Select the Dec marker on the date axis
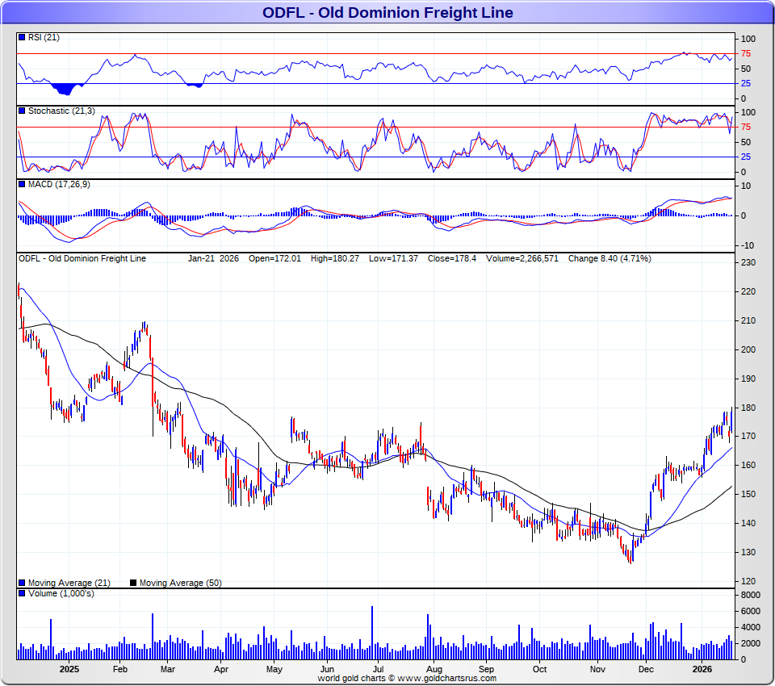The width and height of the screenshot is (775, 686). click(646, 669)
